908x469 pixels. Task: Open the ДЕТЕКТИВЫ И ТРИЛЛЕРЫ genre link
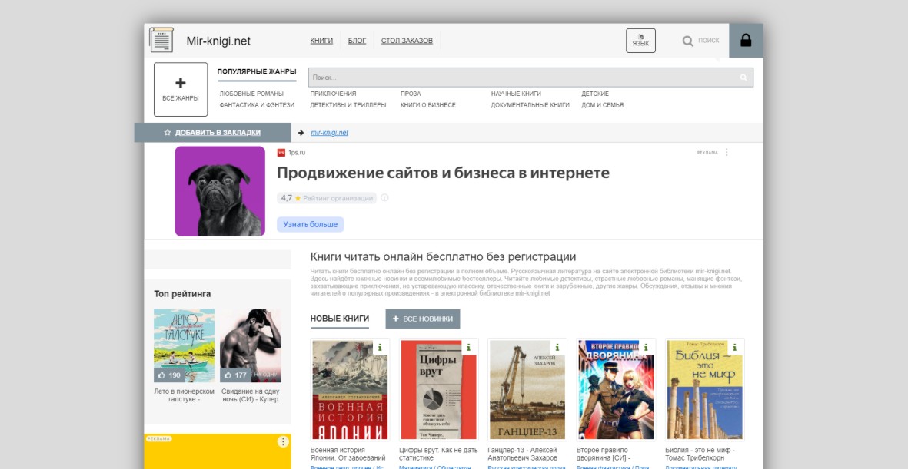pos(348,105)
